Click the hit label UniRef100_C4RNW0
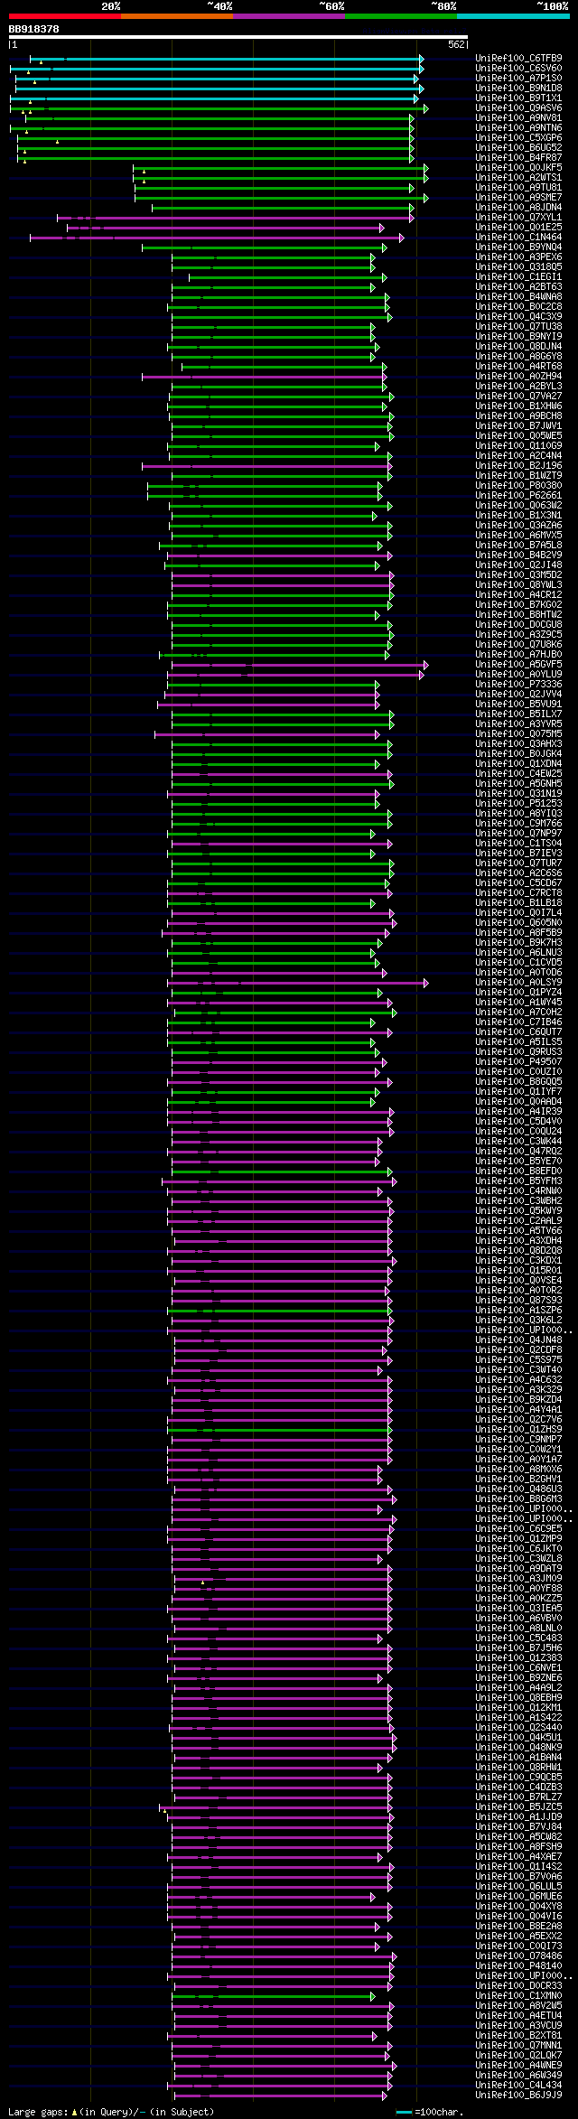This screenshot has width=578, height=2119. pos(518,1191)
